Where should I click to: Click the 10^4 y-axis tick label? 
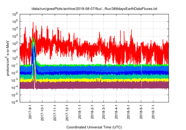pos(15,29)
